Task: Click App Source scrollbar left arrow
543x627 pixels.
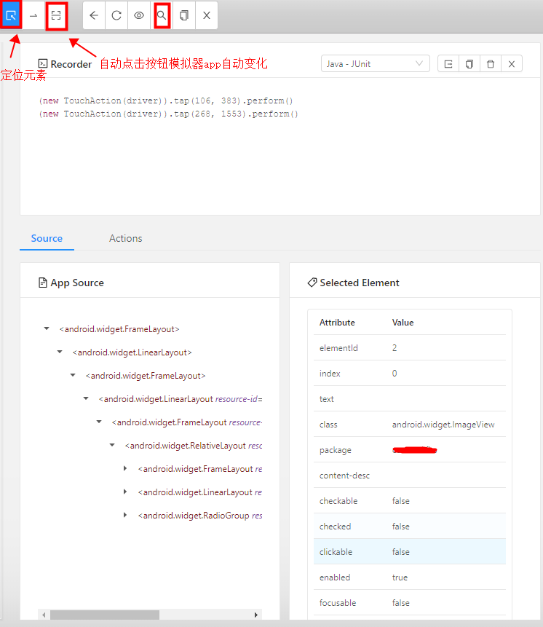Action: (x=44, y=615)
